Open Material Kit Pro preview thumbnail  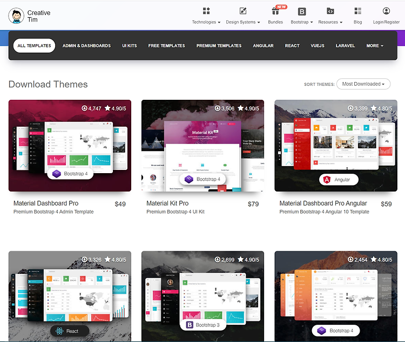click(202, 146)
